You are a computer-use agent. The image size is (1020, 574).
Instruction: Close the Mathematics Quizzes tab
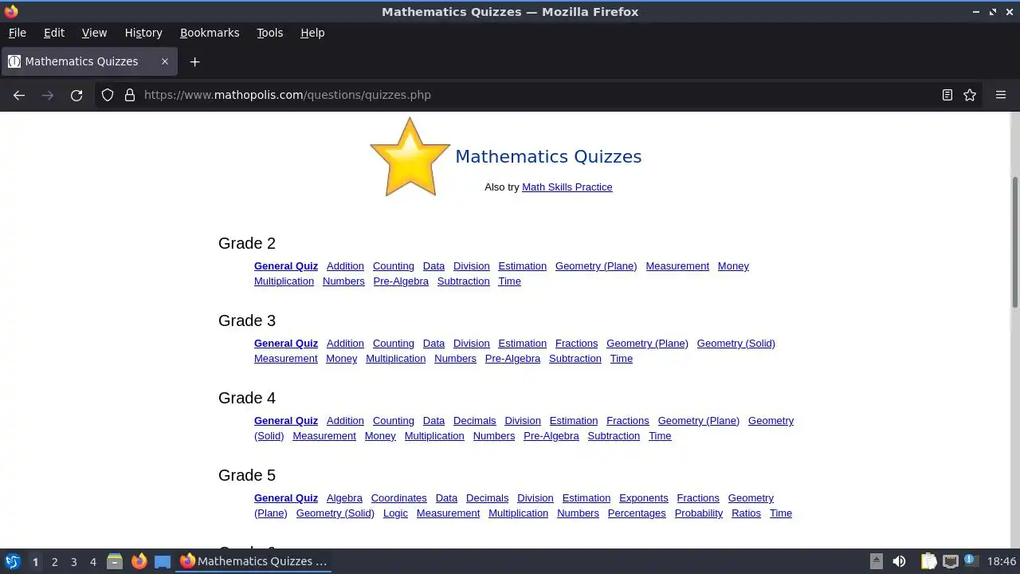165,61
